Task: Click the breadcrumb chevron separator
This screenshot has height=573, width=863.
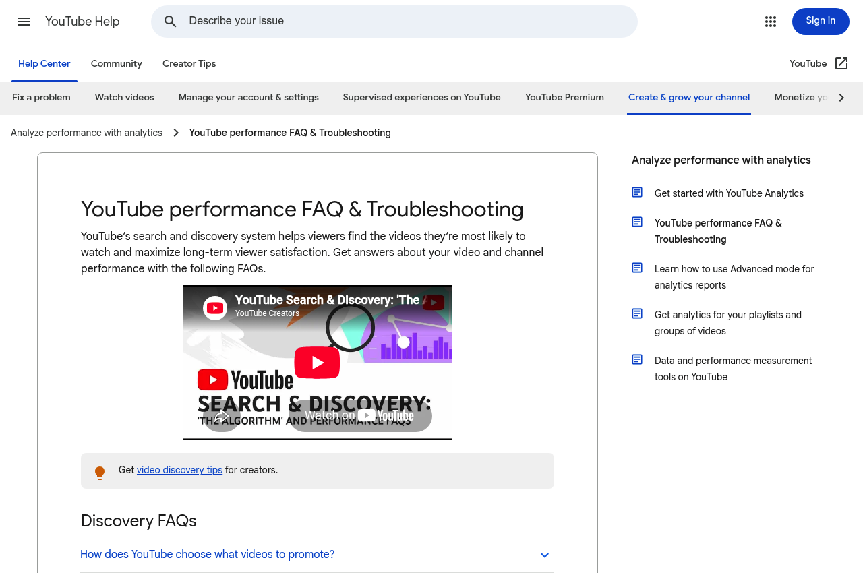Action: tap(176, 133)
